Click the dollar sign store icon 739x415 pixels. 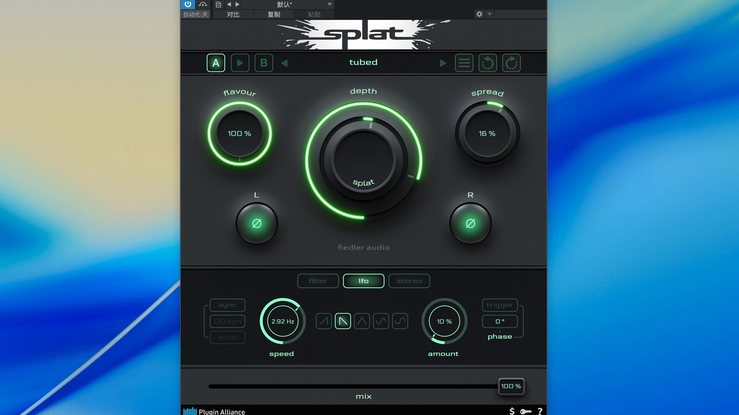[512, 412]
